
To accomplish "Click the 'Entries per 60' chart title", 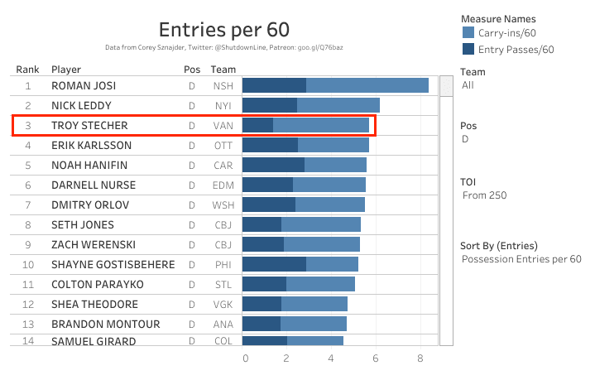I will [223, 30].
